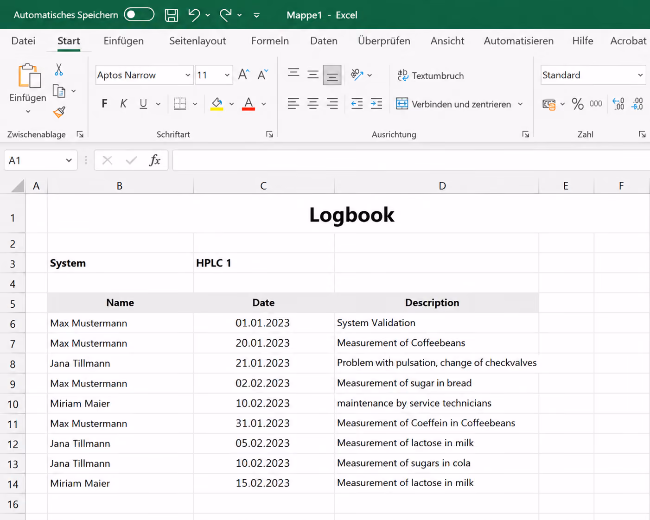
Task: Click the Einfügen paste icon
Action: (x=29, y=76)
